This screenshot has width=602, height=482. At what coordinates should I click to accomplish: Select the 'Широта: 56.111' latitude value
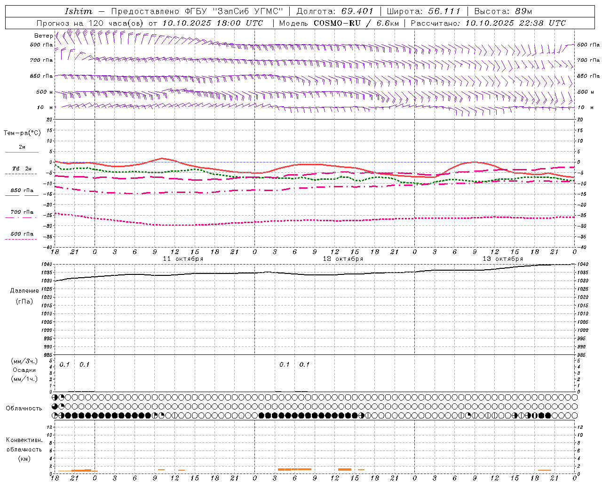click(424, 11)
